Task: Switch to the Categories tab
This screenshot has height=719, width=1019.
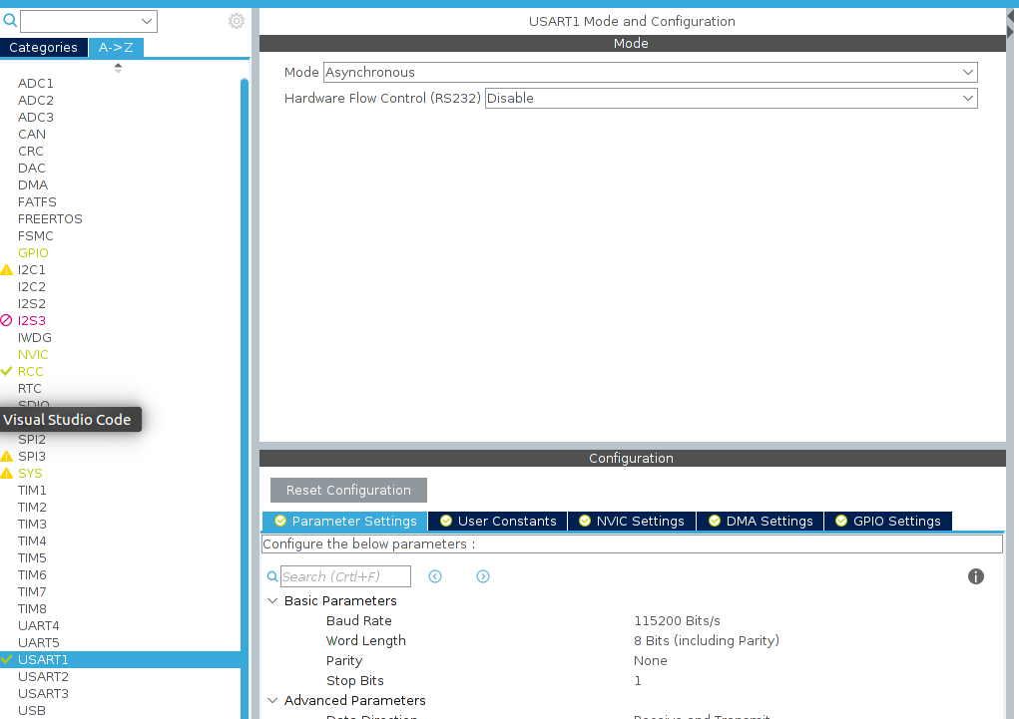Action: pyautogui.click(x=44, y=48)
